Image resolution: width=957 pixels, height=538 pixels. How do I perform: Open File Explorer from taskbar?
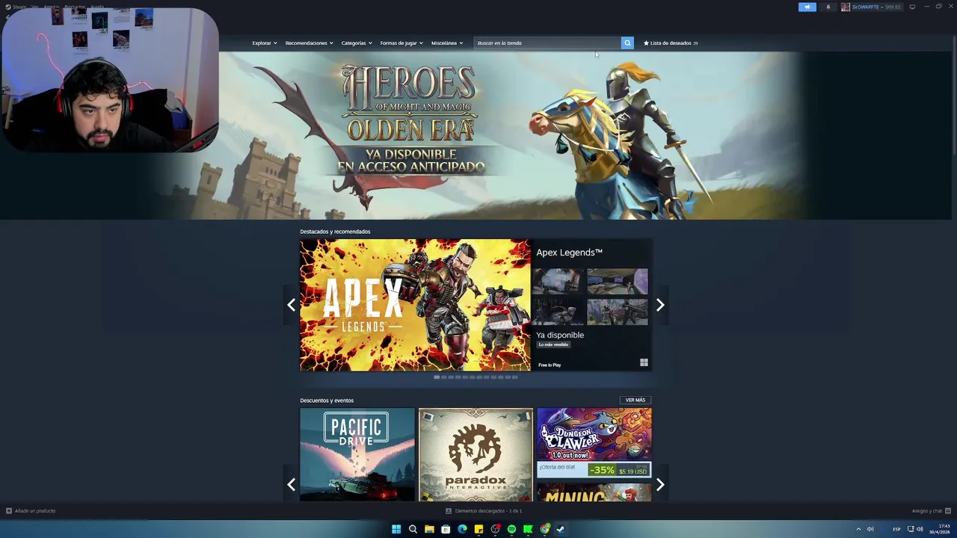[429, 529]
